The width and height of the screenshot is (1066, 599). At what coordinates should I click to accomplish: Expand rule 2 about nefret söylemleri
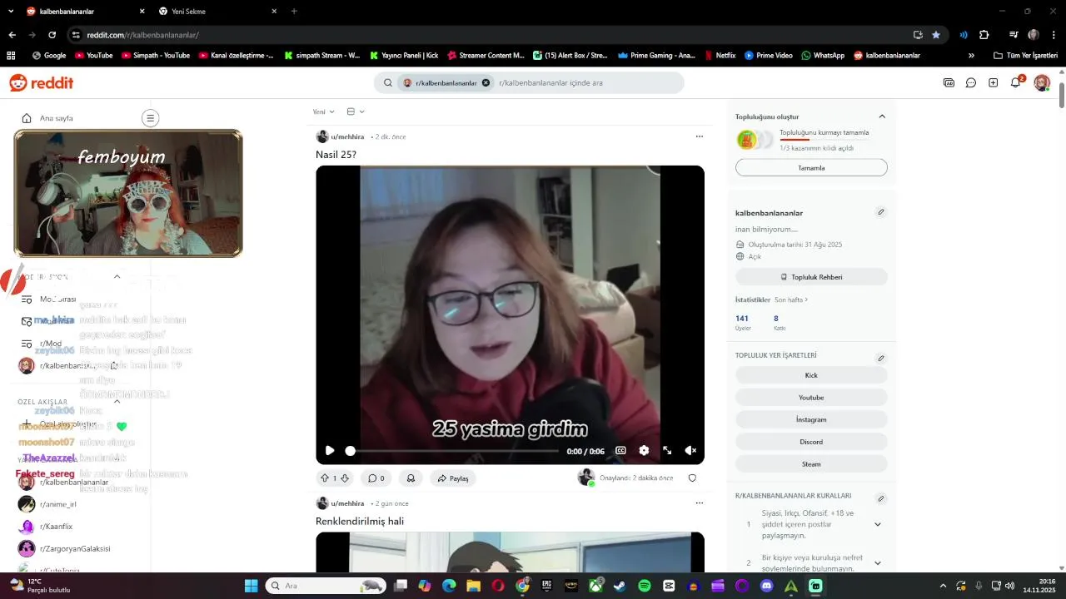(x=877, y=563)
